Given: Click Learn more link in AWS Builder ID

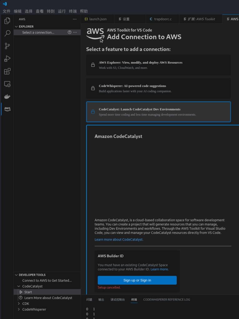Looking at the screenshot, I should pyautogui.click(x=160, y=269).
